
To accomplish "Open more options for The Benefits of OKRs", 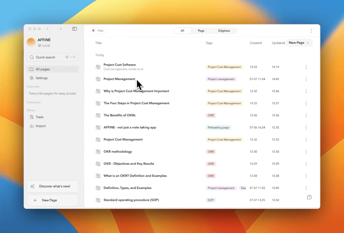I will [306, 115].
